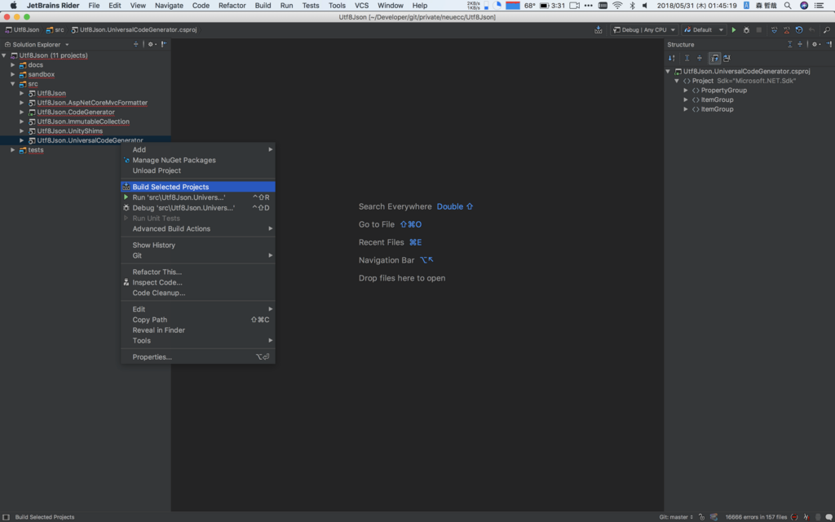Choose Manage NuGet Packages
The image size is (835, 522).
click(x=198, y=161)
